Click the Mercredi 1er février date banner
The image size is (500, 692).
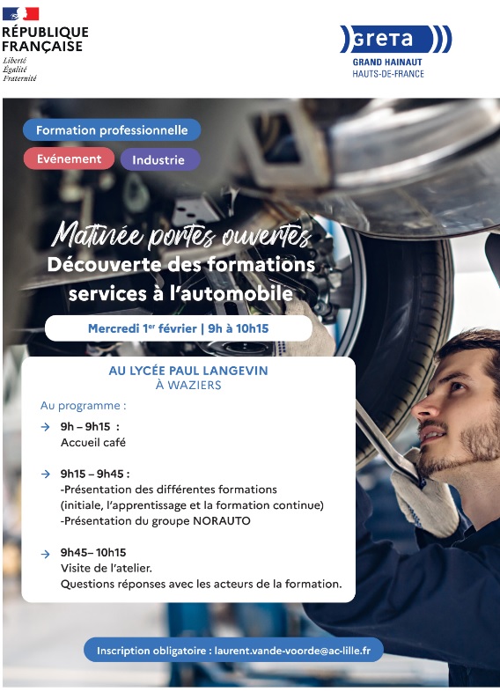tap(179, 328)
